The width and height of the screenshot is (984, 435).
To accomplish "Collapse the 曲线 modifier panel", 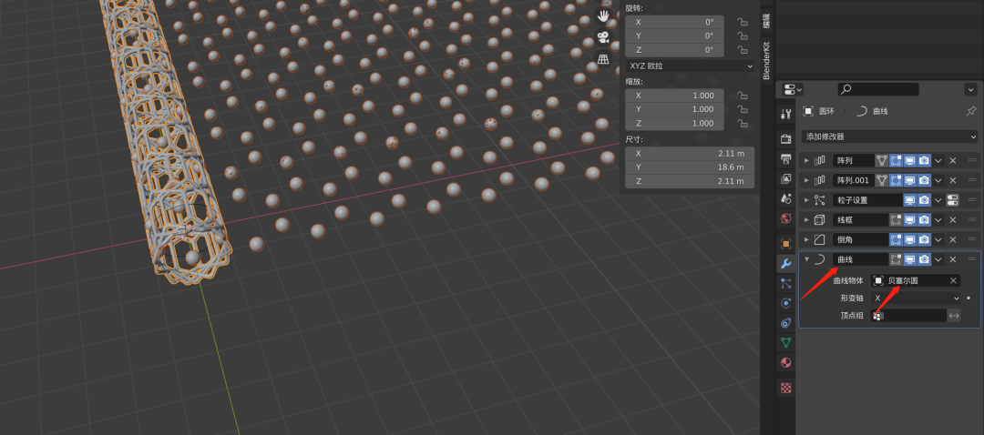I will pyautogui.click(x=806, y=259).
